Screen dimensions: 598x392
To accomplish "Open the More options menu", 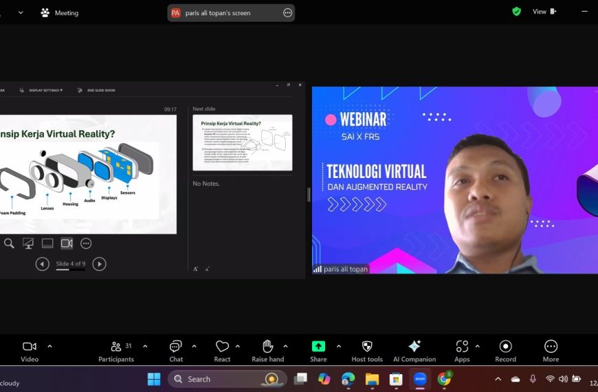I will [551, 351].
